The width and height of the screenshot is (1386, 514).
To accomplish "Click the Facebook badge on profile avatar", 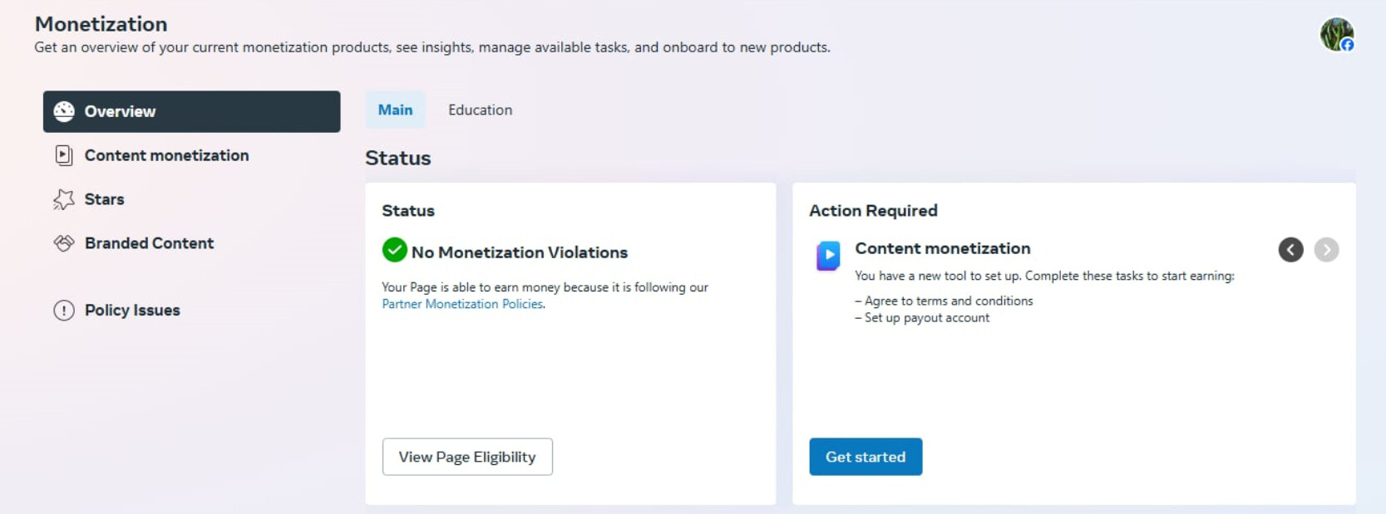I will 1347,45.
